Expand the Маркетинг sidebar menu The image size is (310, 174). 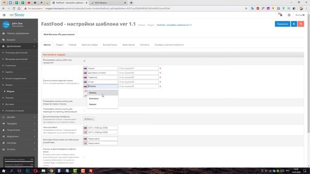pyautogui.click(x=19, y=136)
